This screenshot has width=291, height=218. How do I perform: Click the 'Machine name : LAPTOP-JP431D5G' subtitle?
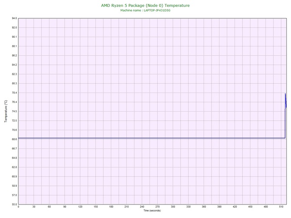tap(145, 10)
